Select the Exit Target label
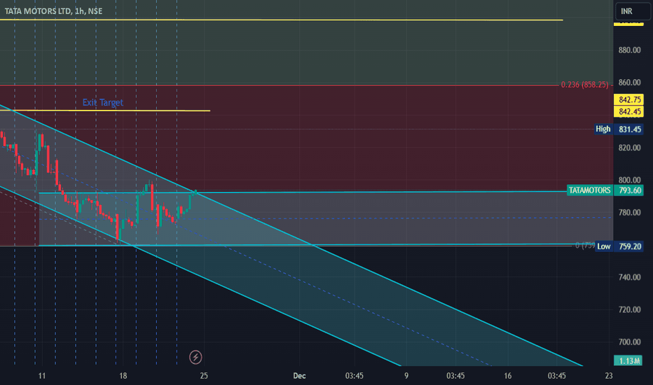Screen dimensions: 653x385 point(103,102)
